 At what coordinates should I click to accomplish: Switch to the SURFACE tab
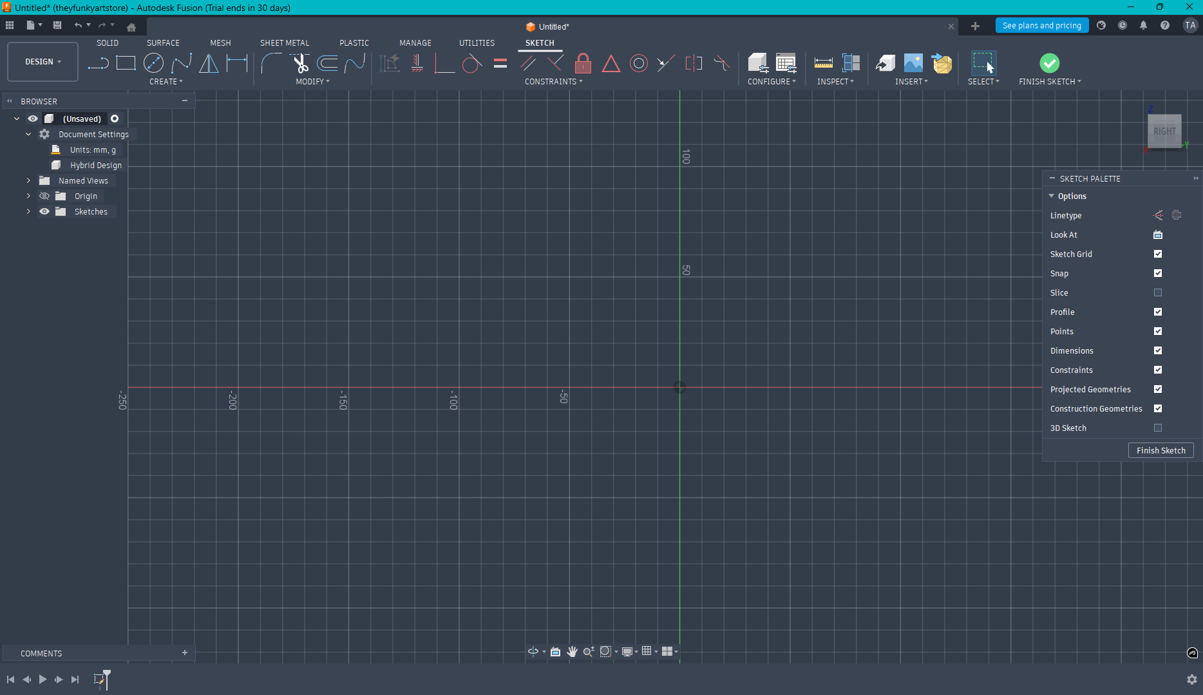point(163,43)
